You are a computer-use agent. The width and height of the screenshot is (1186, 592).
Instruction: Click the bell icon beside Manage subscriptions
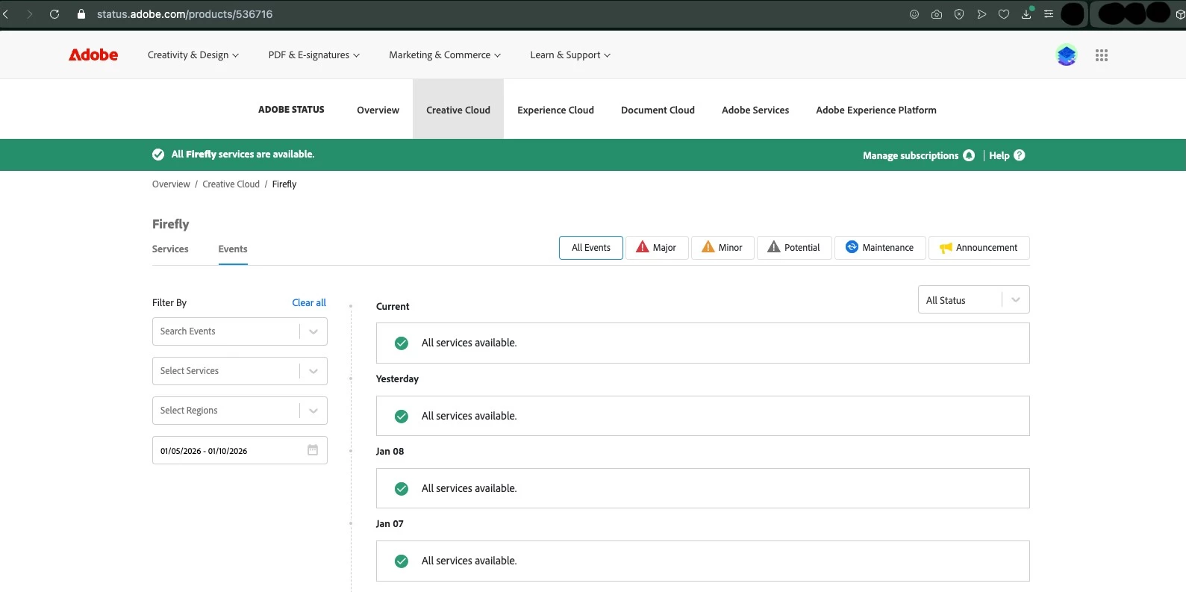tap(969, 155)
